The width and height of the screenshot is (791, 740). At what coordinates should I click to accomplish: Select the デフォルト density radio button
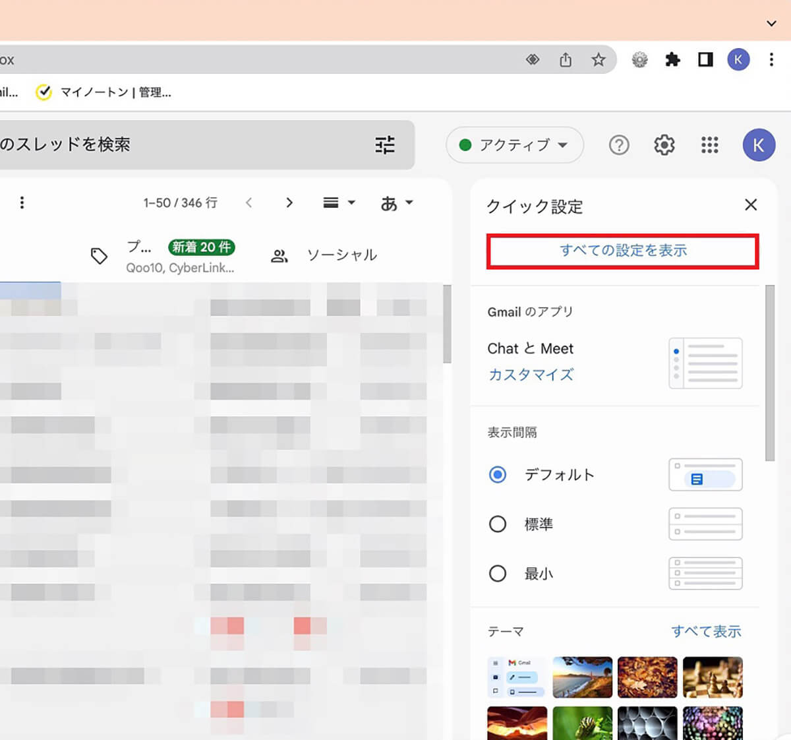click(498, 474)
